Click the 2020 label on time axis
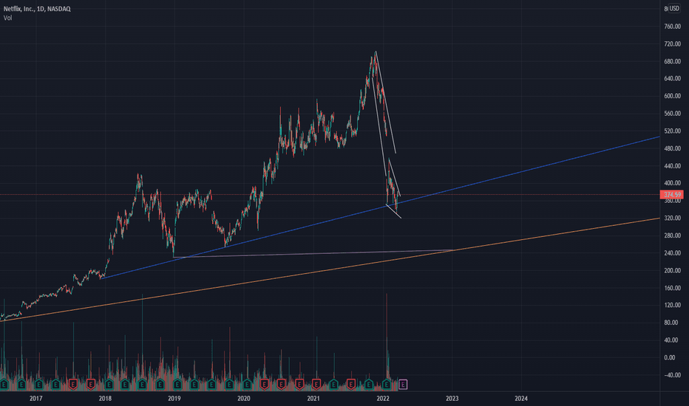 tap(243, 399)
